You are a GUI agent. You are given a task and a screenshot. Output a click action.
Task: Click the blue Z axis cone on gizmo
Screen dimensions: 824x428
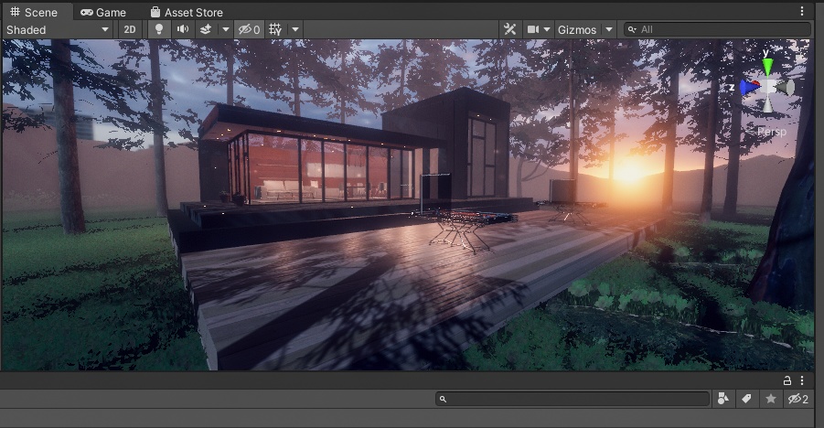coord(749,87)
